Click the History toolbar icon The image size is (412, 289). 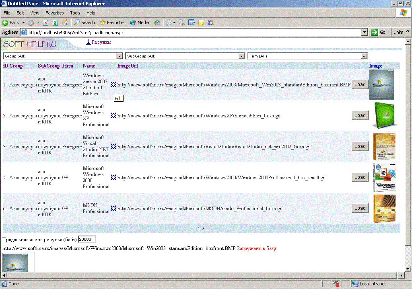[x=157, y=23]
